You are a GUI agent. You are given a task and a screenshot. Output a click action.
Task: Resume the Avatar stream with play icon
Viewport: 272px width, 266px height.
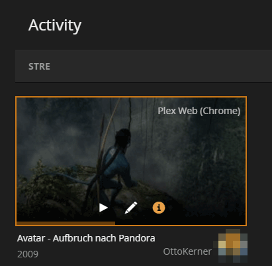coord(103,208)
